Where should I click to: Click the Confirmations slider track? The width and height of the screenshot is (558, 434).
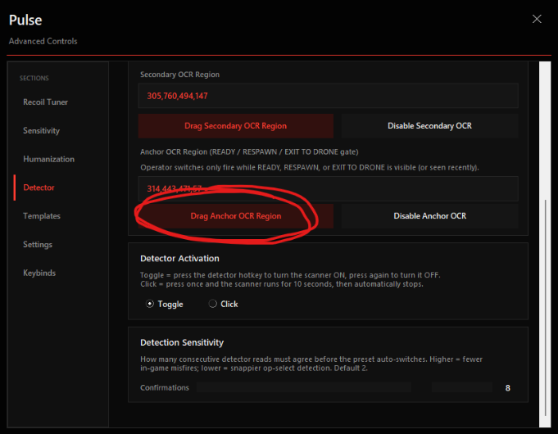[x=344, y=387]
